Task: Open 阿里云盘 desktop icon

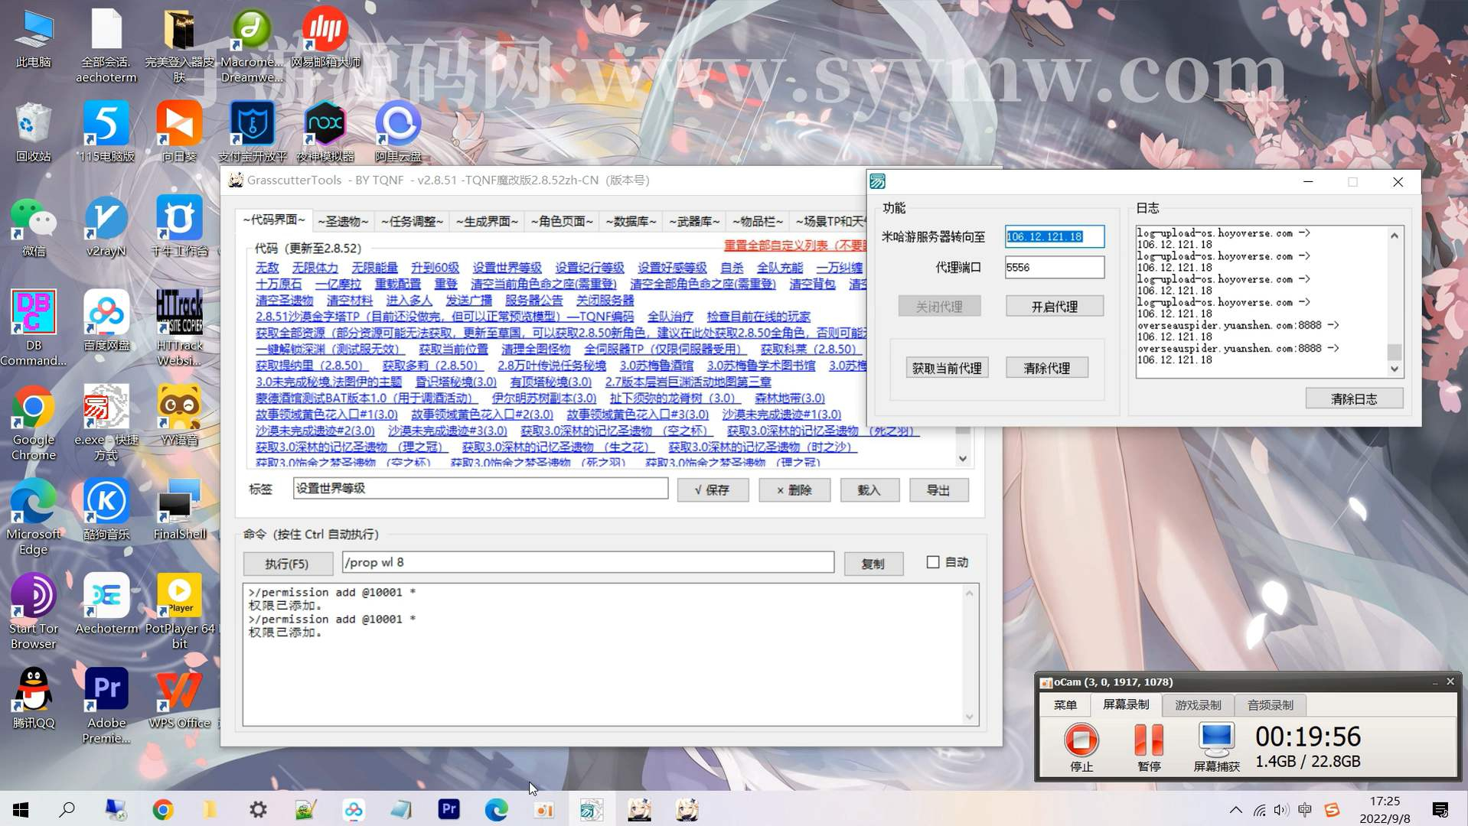Action: click(398, 132)
